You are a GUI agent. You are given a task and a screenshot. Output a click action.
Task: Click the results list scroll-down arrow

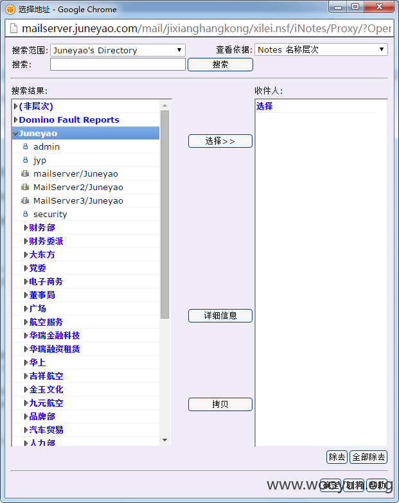(x=165, y=440)
